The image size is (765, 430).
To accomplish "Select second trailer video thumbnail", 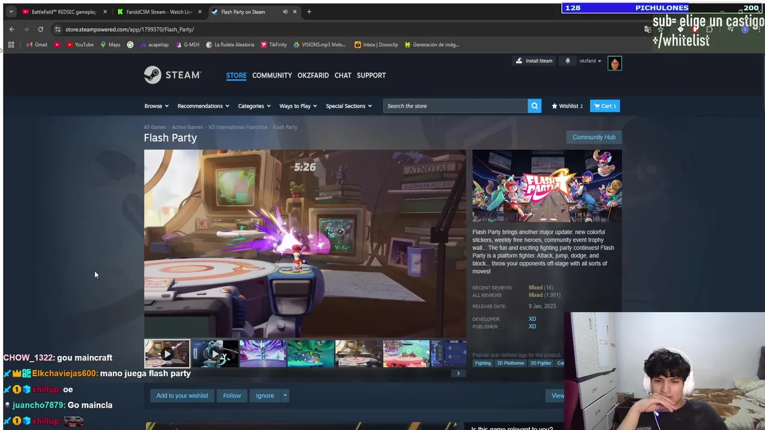I will [x=215, y=354].
